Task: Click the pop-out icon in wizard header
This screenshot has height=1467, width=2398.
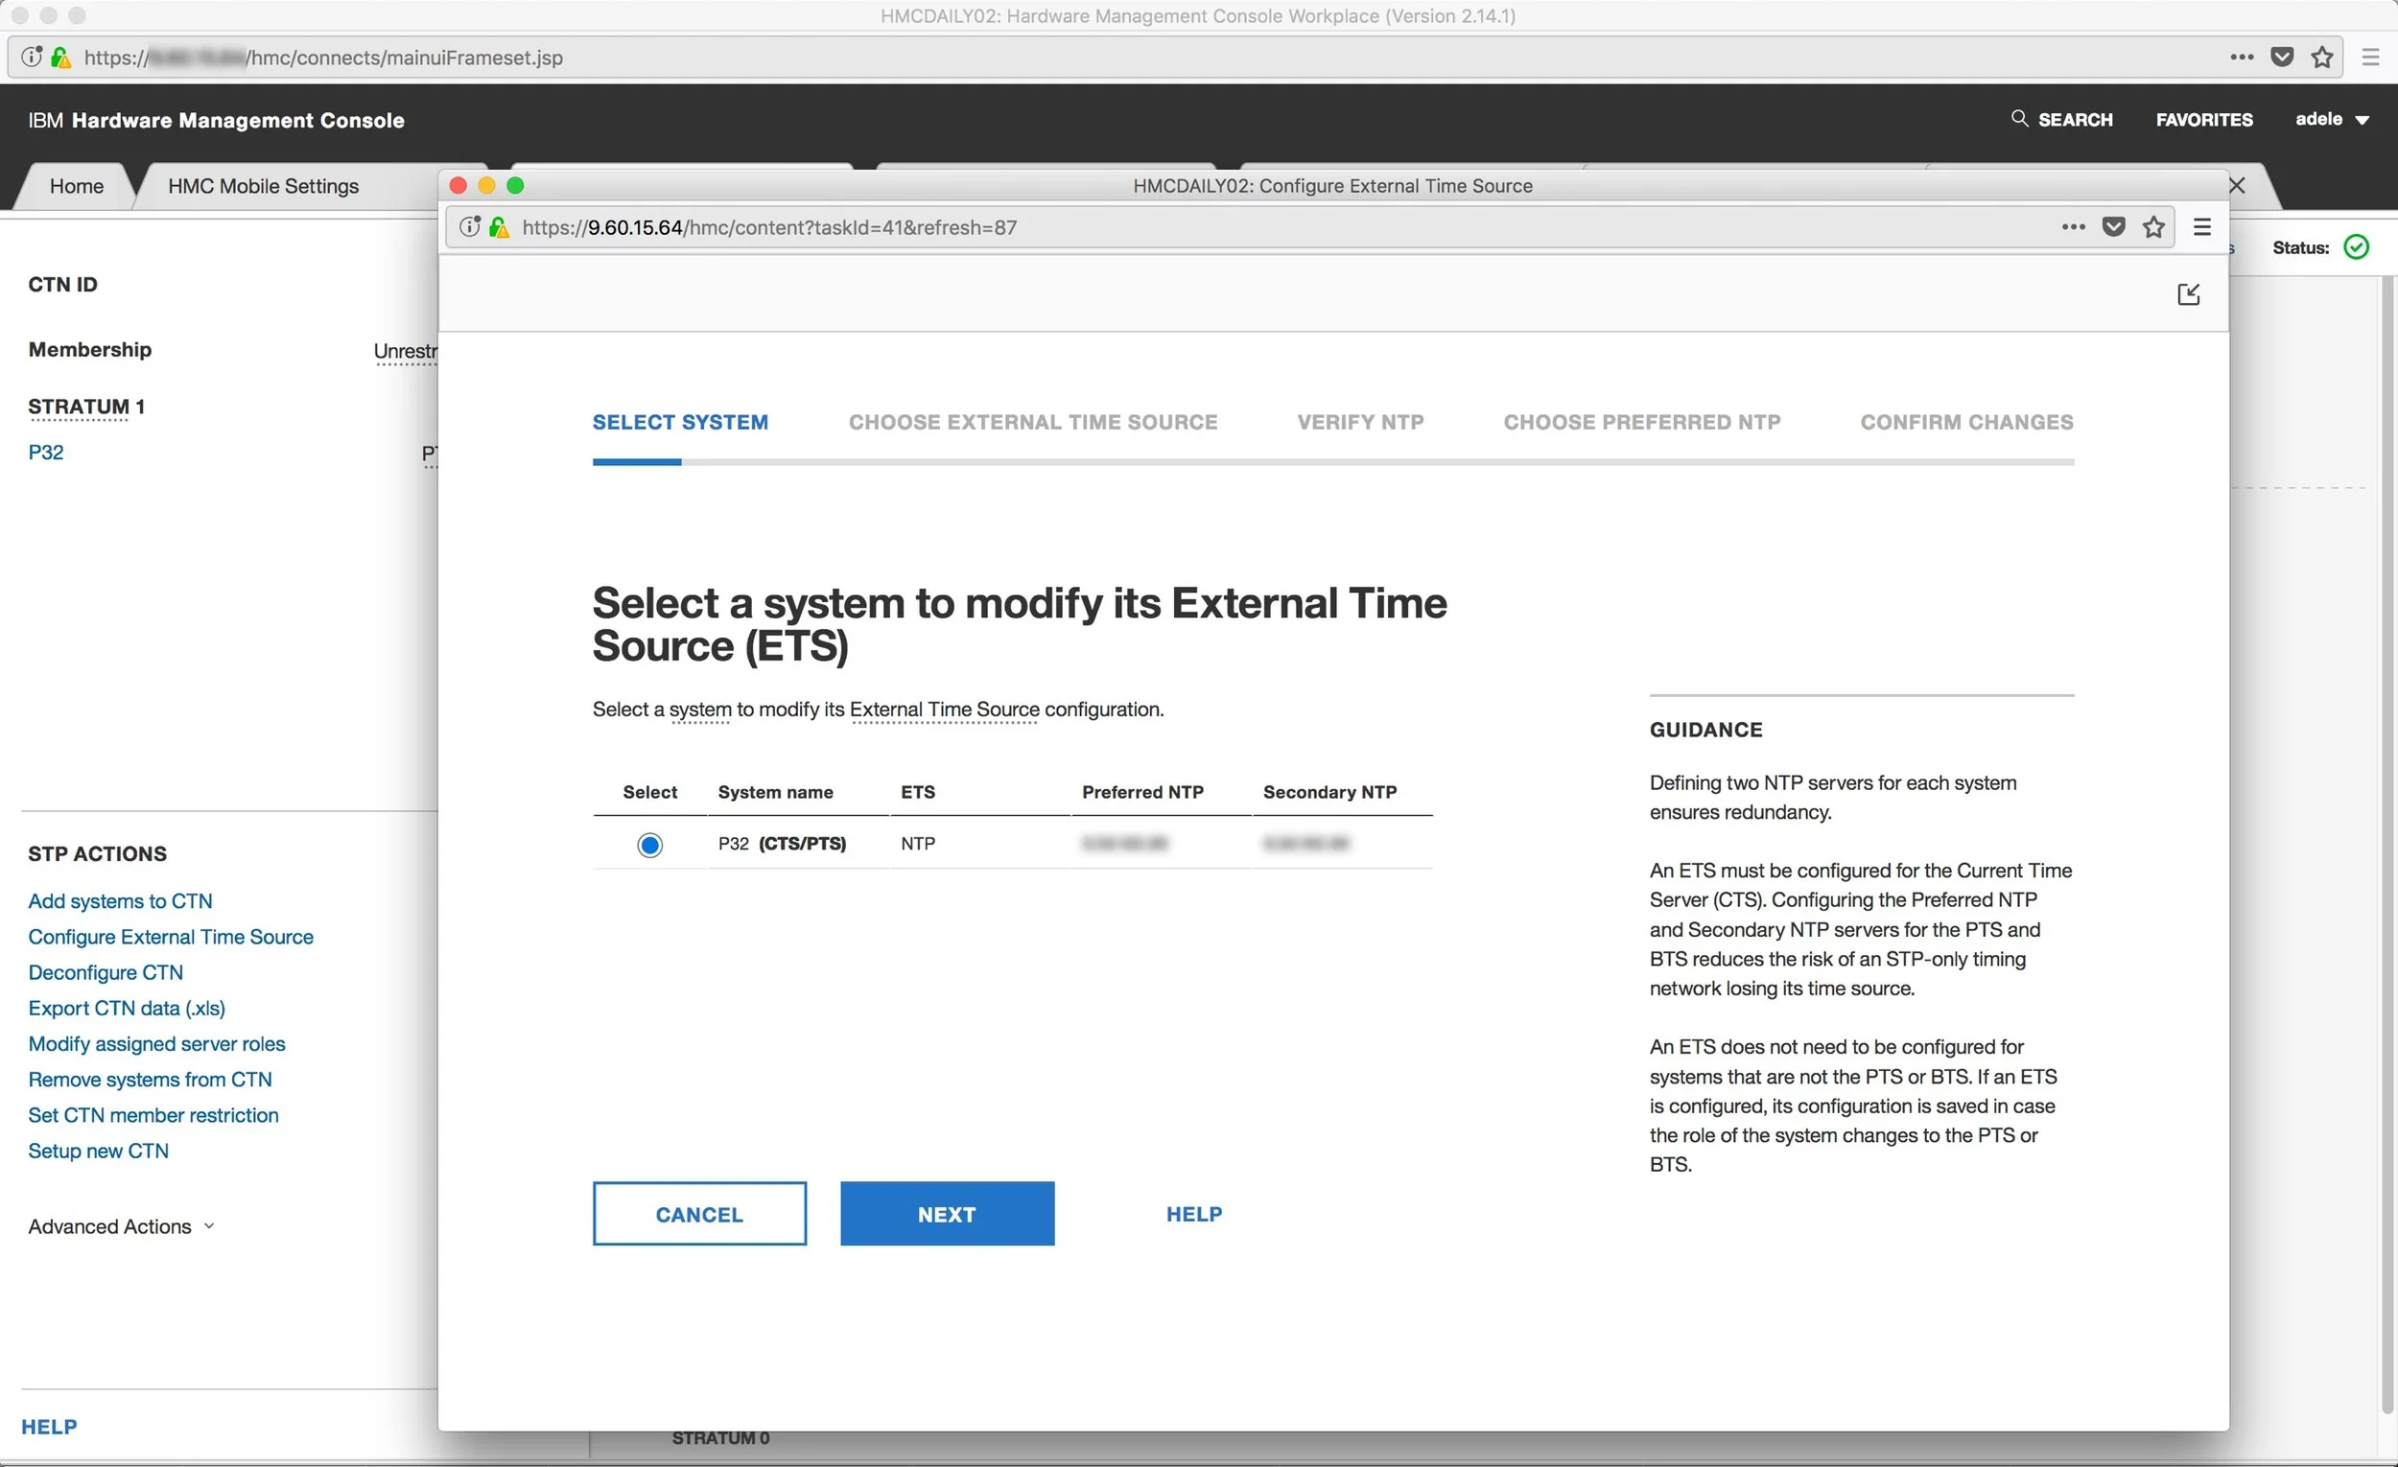Action: pos(2188,294)
